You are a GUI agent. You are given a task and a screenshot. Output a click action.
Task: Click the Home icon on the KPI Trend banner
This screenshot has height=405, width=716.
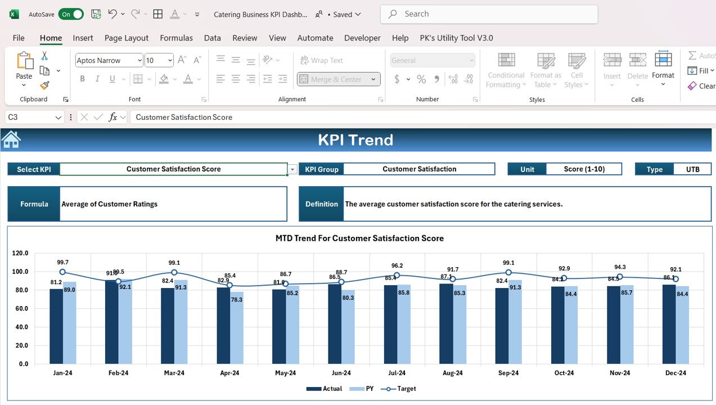(x=11, y=139)
